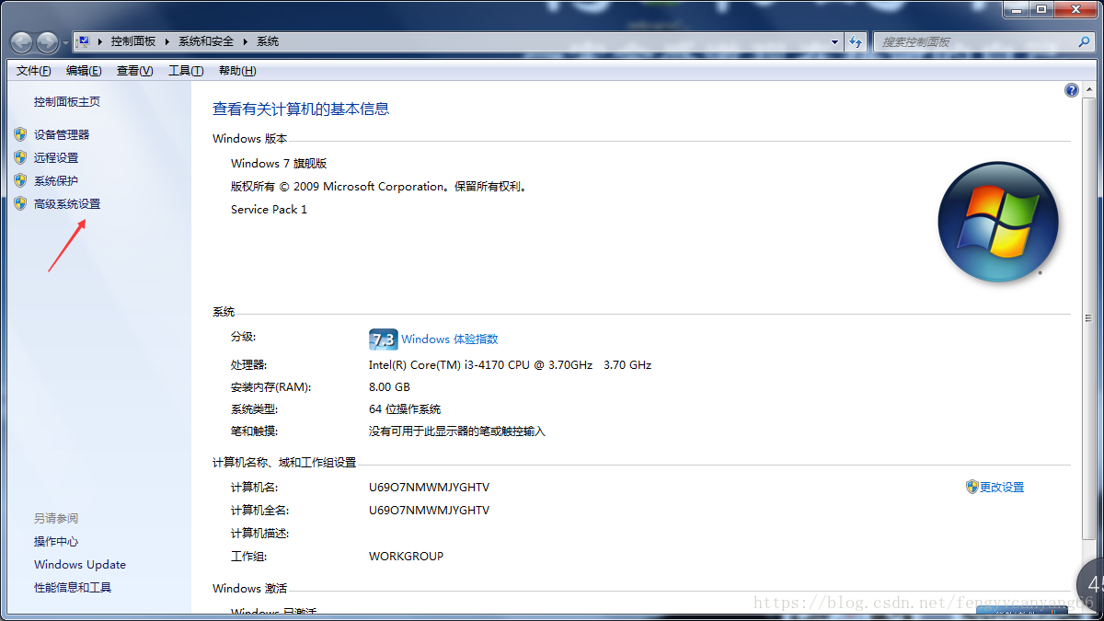Open the 帮助(H) menu

coord(237,71)
